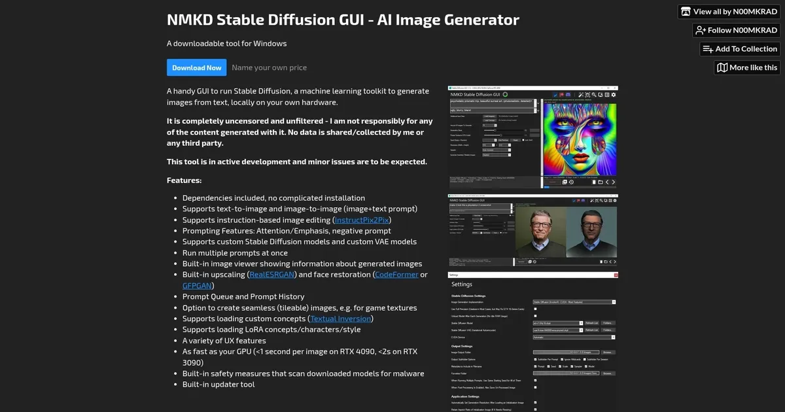The image size is (785, 412).
Task: Visit the Textual Inversion link
Action: click(341, 318)
